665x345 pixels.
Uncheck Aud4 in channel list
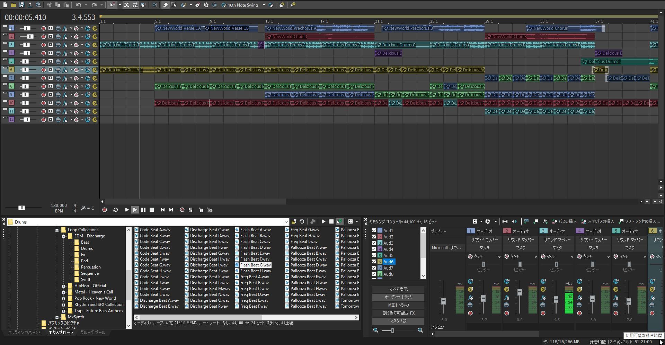(x=374, y=249)
